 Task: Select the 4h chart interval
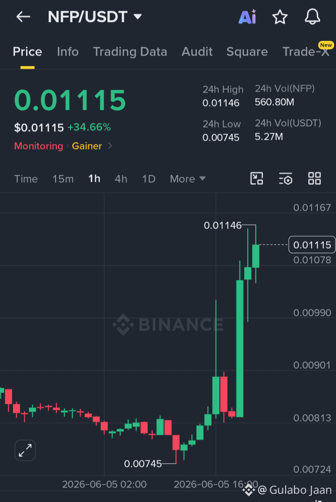click(121, 179)
